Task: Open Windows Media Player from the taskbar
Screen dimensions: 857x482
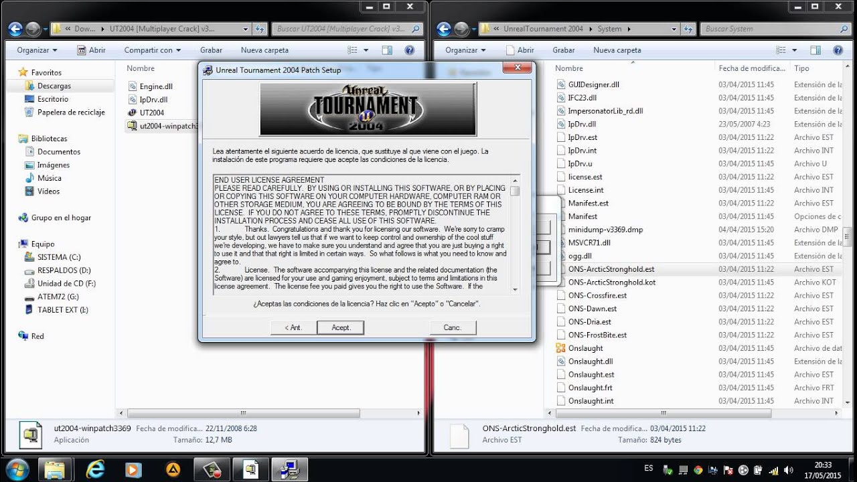Action: tap(134, 469)
